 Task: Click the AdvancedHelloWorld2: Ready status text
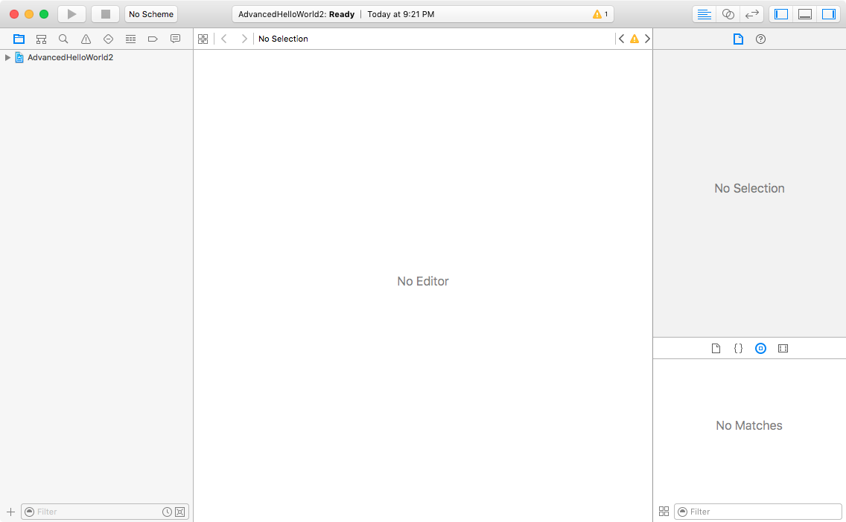tap(296, 14)
